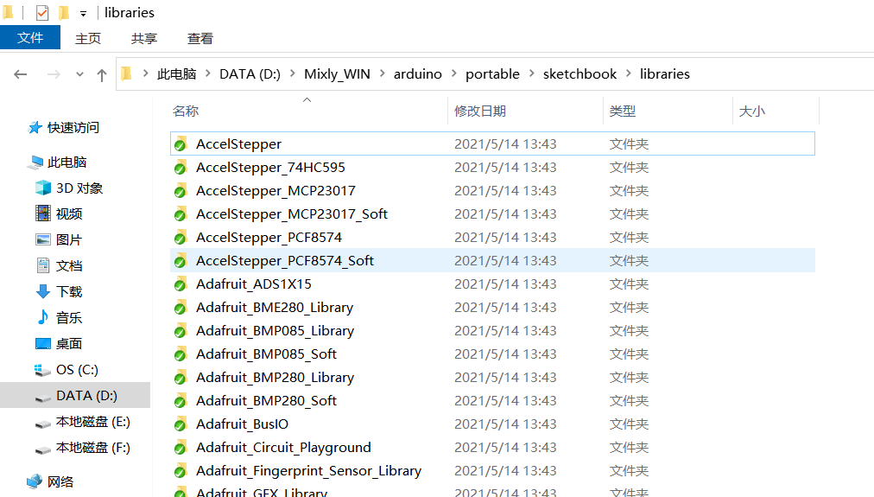Go back with the Back arrow

[21, 74]
